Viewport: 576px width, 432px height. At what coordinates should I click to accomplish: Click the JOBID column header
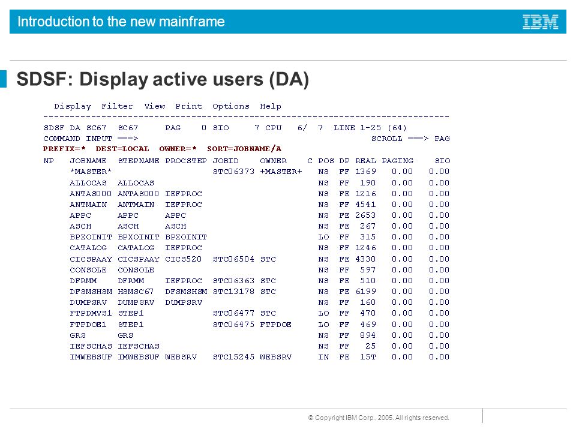226,161
